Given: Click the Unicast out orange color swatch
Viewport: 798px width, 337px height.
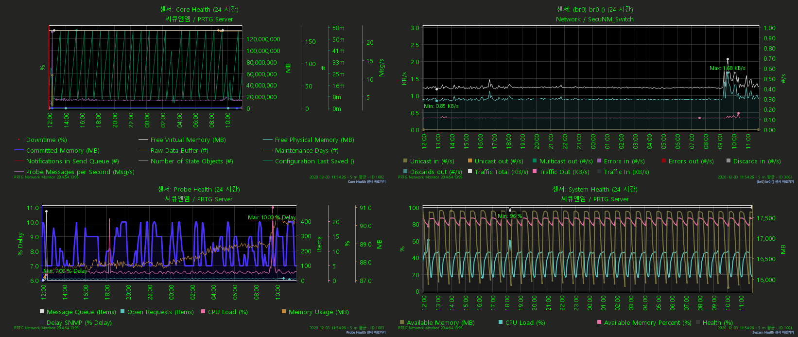Looking at the screenshot, I should 470,161.
